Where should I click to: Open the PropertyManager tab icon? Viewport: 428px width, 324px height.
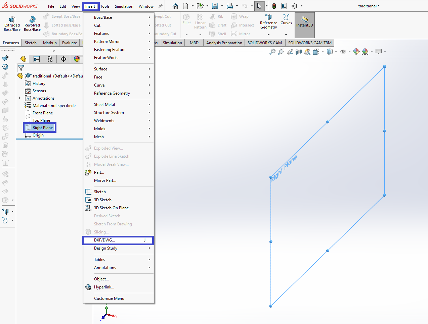point(37,59)
